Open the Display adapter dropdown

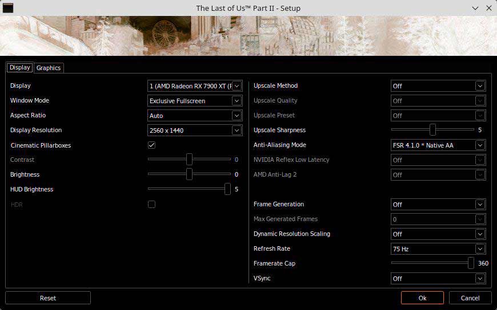[x=195, y=86]
